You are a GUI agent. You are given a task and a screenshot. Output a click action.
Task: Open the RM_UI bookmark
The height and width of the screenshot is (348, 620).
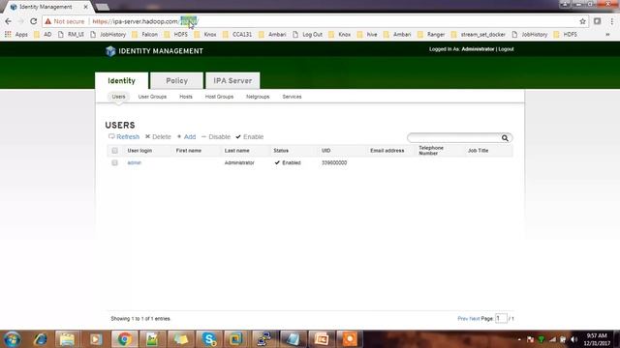[71, 35]
